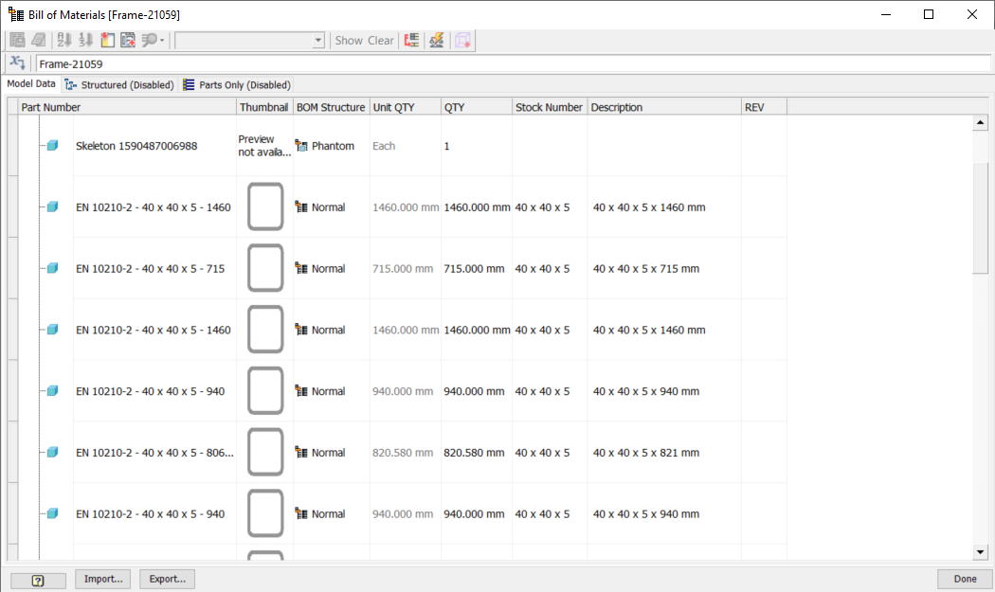
Task: Click the blue part icon on the Skeleton row
Action: pyautogui.click(x=51, y=145)
